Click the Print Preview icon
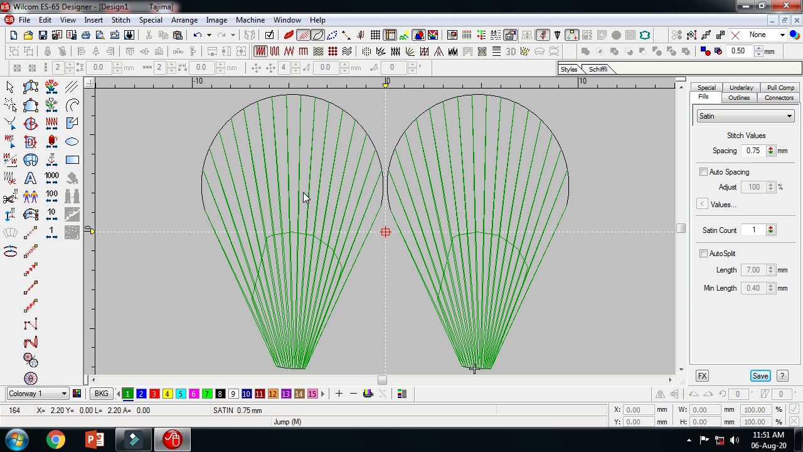 (x=100, y=35)
